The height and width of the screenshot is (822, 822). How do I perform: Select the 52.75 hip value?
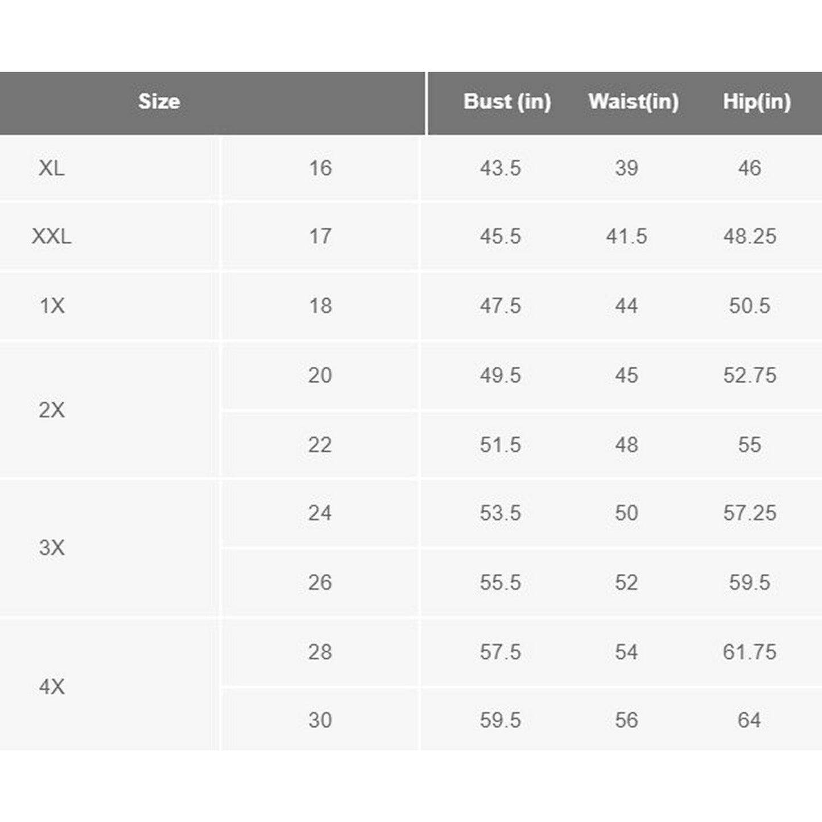click(x=750, y=375)
